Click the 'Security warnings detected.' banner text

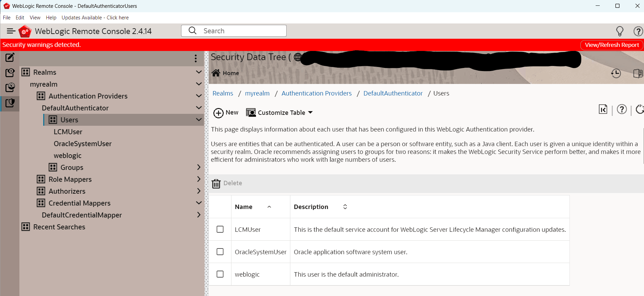coord(42,45)
